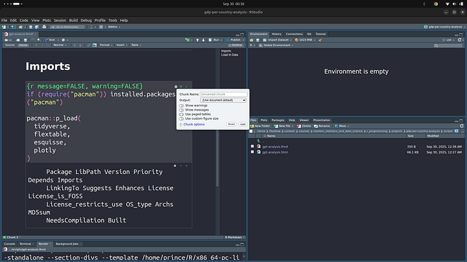The image size is (467, 262).
Task: Click the Revert button in chunk popup
Action: pos(232,124)
